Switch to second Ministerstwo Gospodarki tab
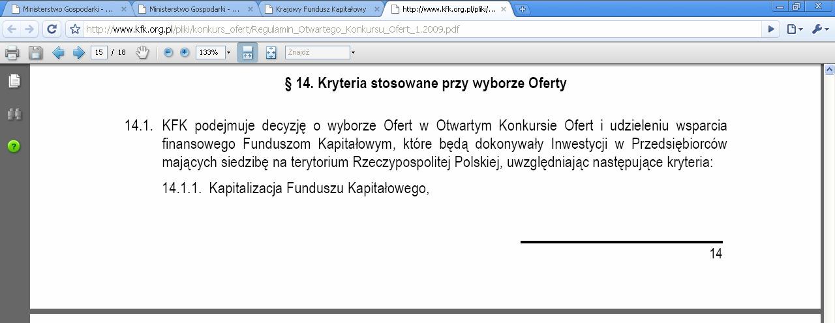Viewport: 835px width, 323px height. (x=194, y=9)
